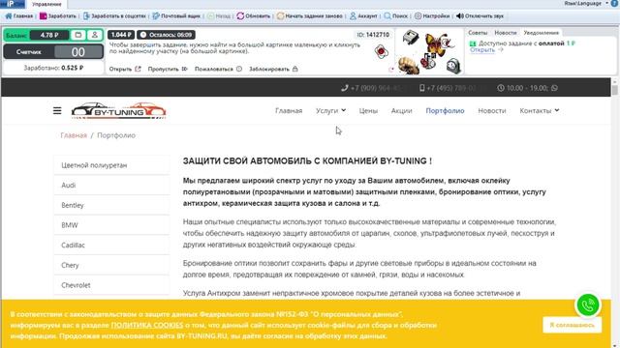The height and width of the screenshot is (348, 620).
Task: Open Новости in the site navigation
Action: pyautogui.click(x=492, y=111)
